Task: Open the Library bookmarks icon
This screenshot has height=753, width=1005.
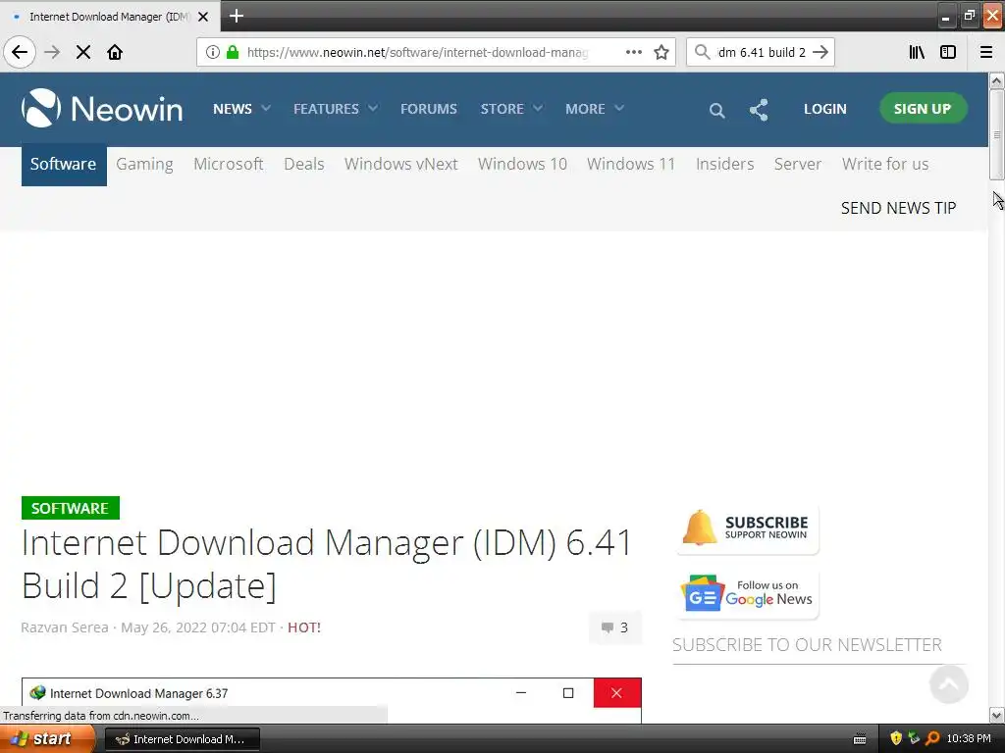Action: 917,53
